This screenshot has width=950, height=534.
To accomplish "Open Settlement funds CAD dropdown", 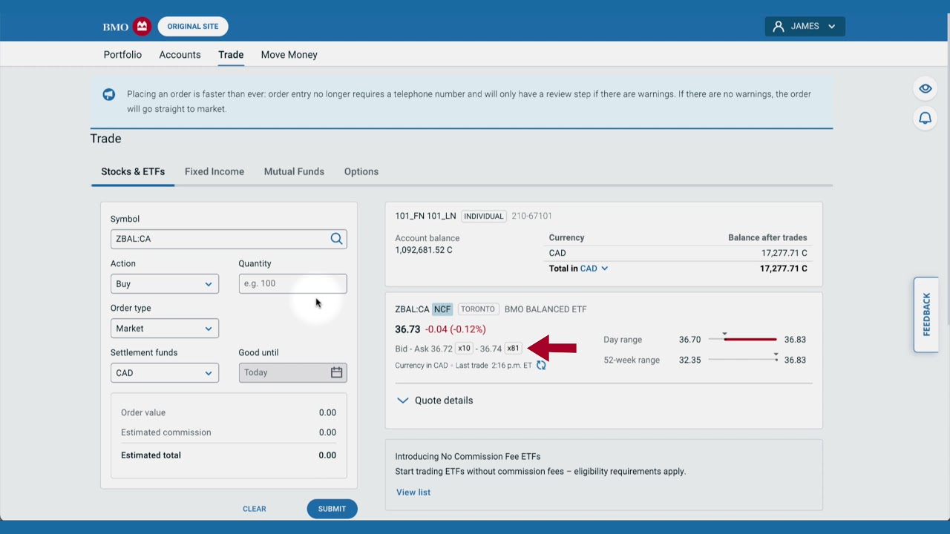I will [x=165, y=372].
